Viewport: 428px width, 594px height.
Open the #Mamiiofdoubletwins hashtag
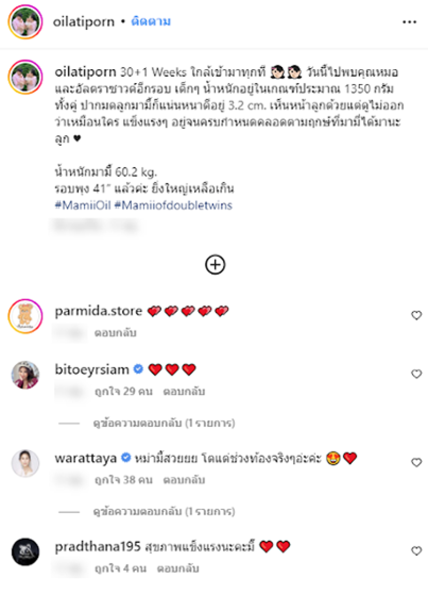pos(173,205)
